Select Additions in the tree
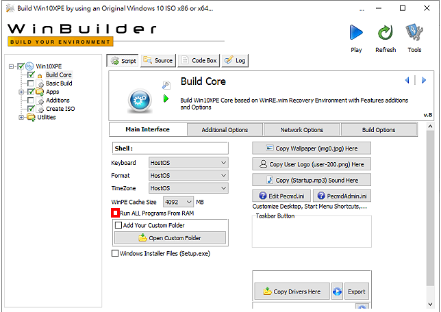441x312 pixels. pyautogui.click(x=58, y=100)
